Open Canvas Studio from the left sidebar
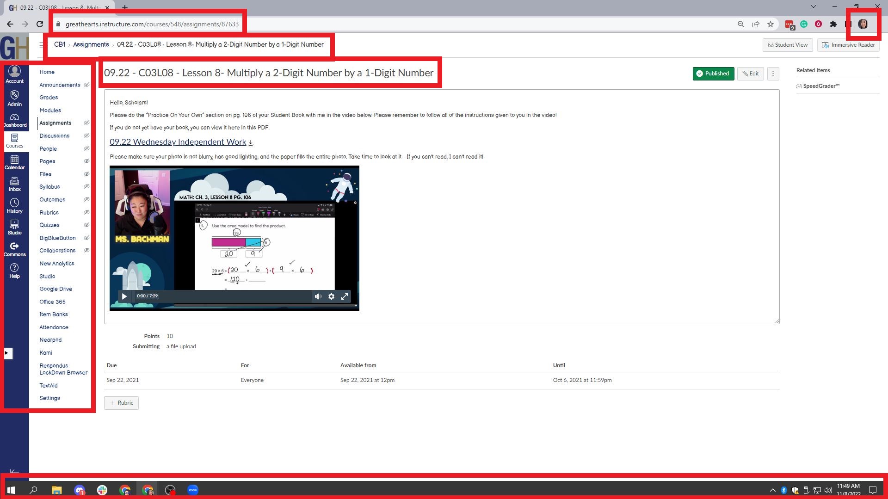This screenshot has width=888, height=499. 15,227
